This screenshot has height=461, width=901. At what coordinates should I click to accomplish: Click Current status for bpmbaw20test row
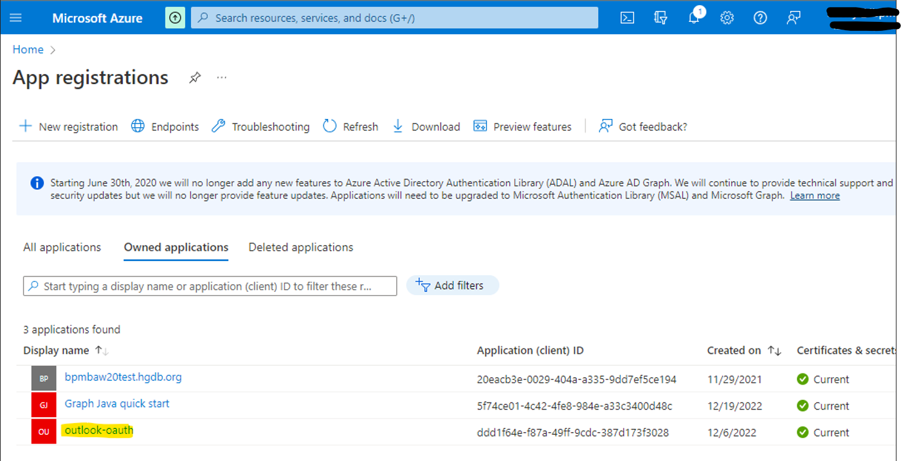pyautogui.click(x=823, y=379)
